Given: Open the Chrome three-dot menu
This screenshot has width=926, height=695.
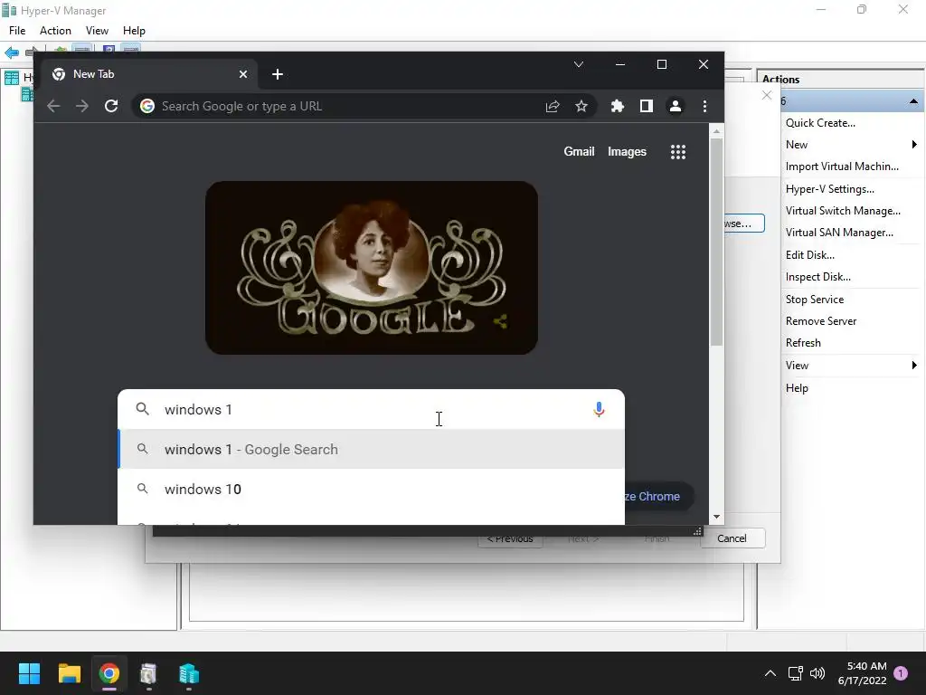Looking at the screenshot, I should 704,106.
